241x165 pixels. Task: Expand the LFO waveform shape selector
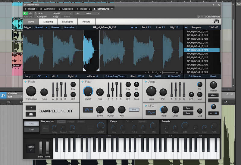[151, 112]
